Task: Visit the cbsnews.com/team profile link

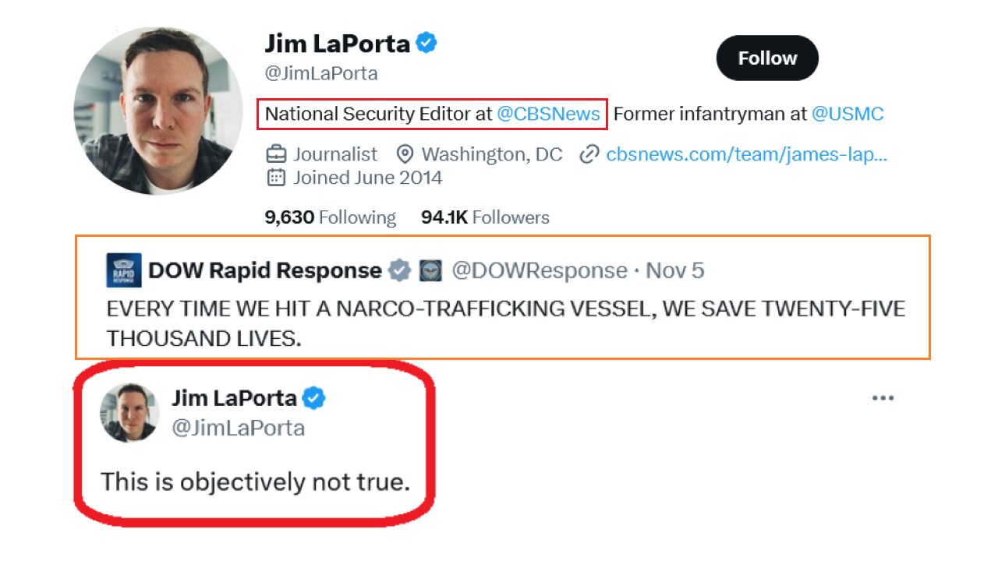Action: click(x=746, y=154)
